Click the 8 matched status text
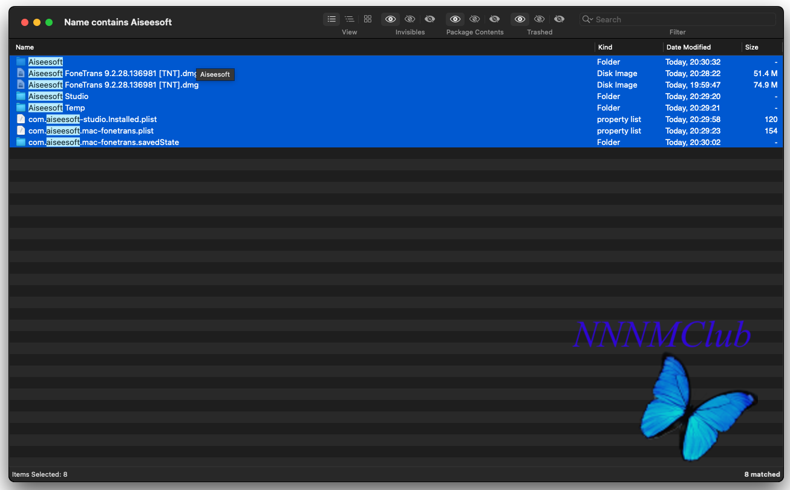Viewport: 790px width, 490px height. coord(762,474)
